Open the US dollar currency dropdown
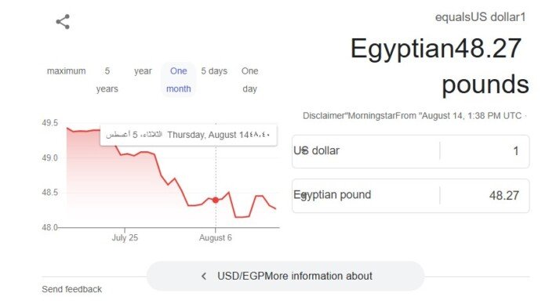 click(366, 151)
